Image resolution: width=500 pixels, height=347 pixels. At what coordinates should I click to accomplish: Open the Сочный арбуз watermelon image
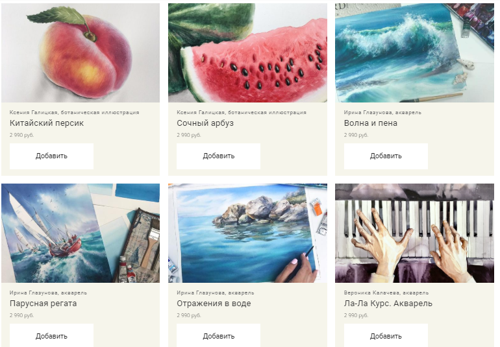[247, 53]
